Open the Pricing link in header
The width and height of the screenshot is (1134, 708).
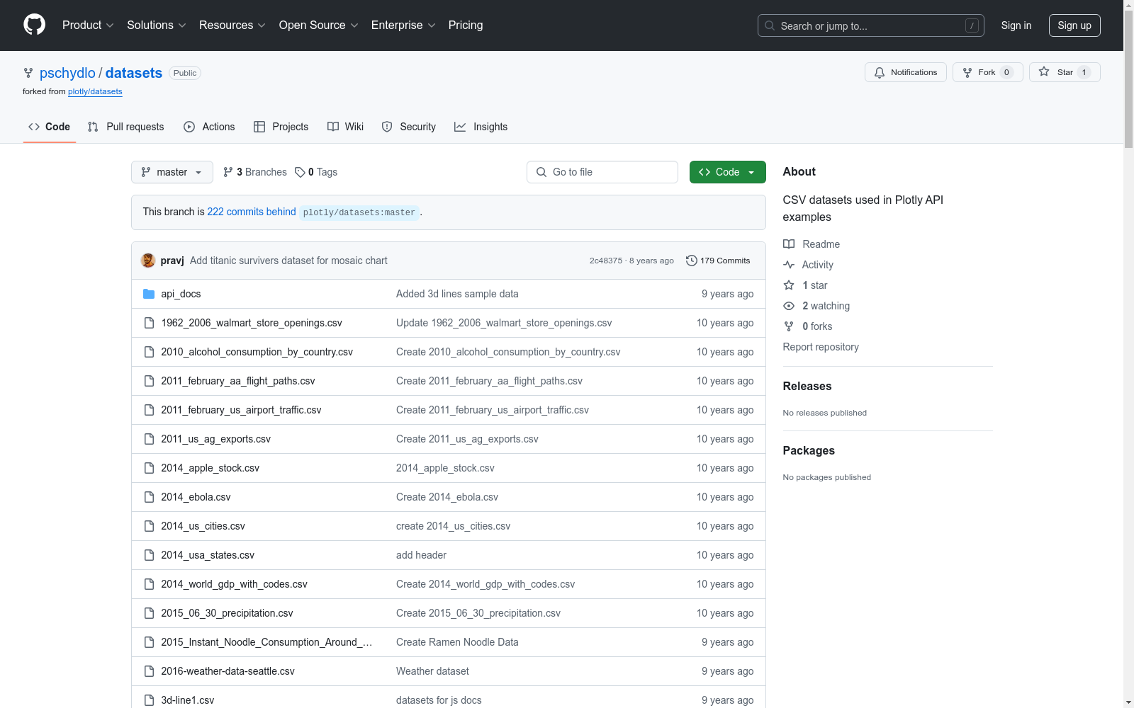466,25
